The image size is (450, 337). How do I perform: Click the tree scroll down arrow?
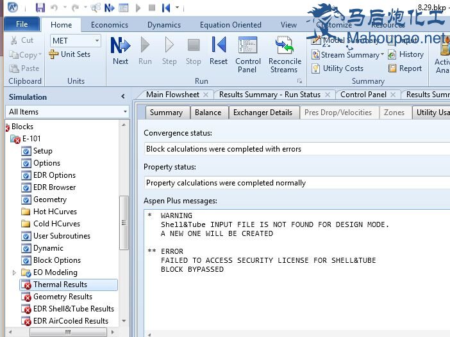coord(124,321)
